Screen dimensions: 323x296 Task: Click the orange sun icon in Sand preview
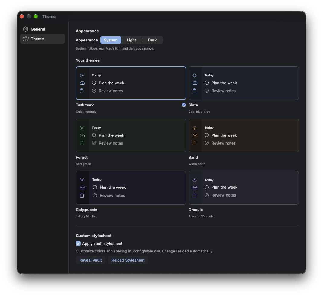click(195, 128)
